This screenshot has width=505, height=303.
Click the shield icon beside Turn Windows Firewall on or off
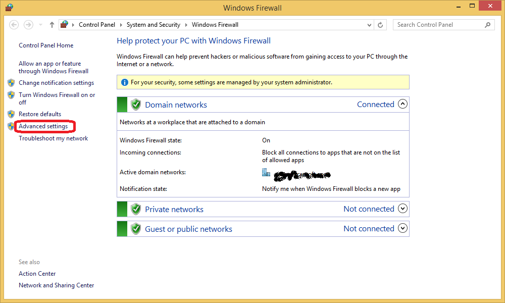click(11, 95)
